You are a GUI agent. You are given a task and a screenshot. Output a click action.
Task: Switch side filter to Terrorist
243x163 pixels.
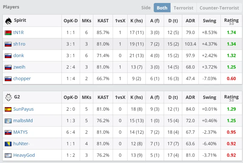[183, 8]
